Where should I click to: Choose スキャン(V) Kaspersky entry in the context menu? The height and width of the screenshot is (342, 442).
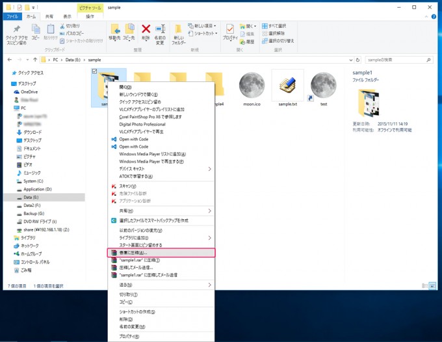pyautogui.click(x=161, y=186)
